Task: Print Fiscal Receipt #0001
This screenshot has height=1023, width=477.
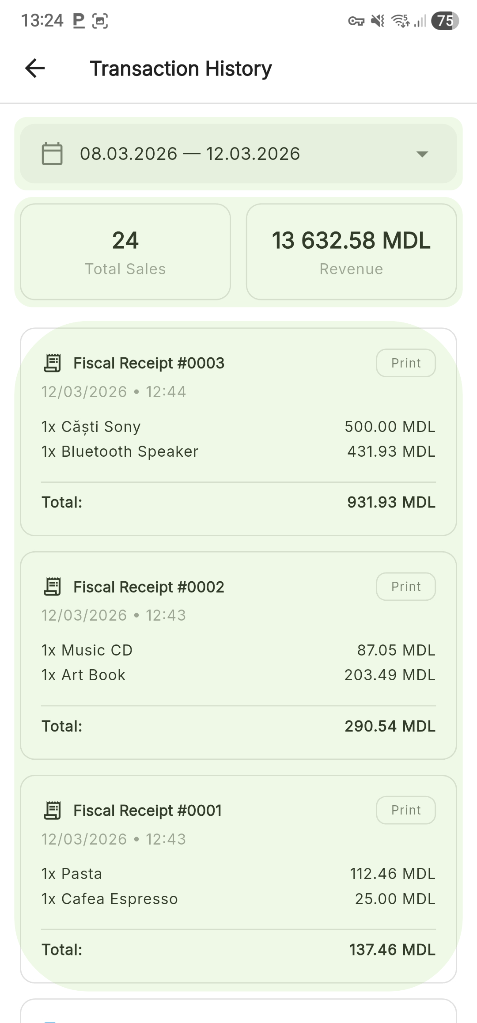Action: (405, 810)
